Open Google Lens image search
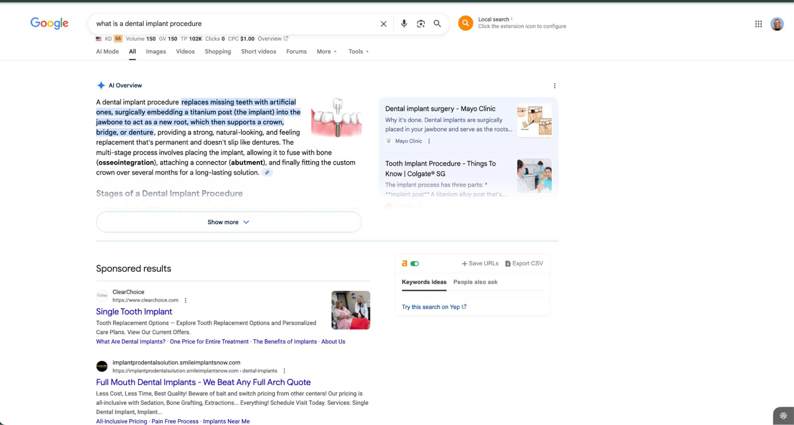The height and width of the screenshot is (425, 794). tap(421, 24)
